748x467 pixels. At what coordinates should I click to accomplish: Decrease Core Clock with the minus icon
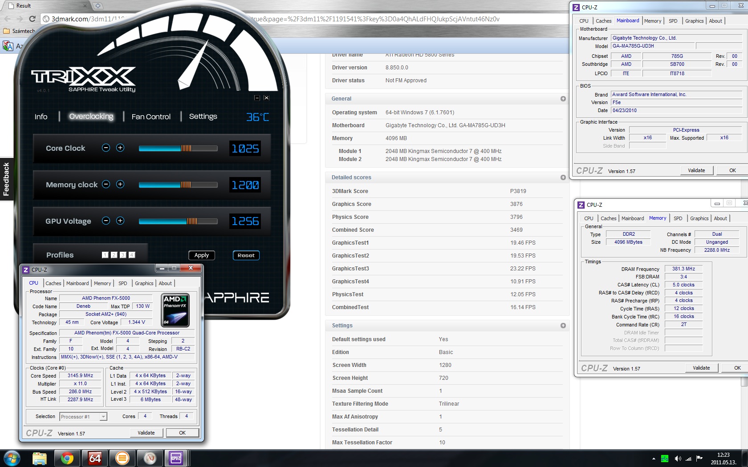pos(106,148)
